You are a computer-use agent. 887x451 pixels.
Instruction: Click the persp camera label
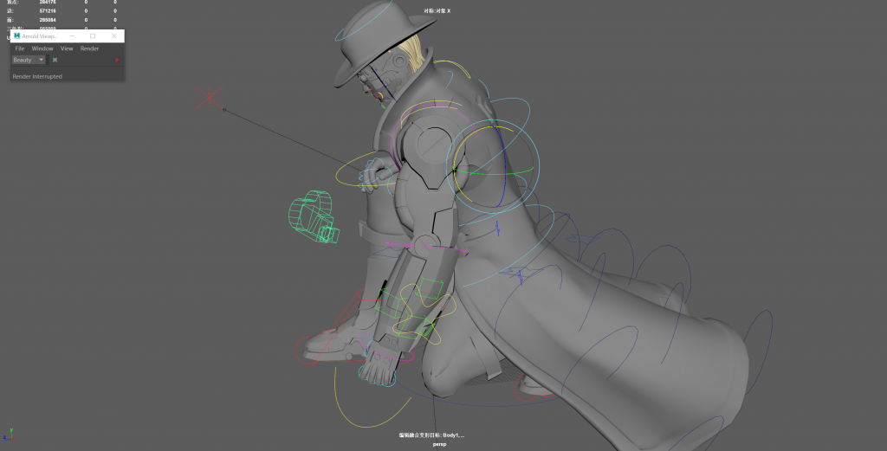point(439,444)
